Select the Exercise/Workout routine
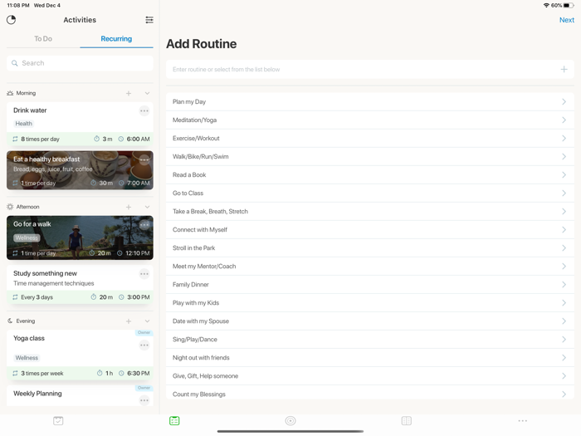The height and width of the screenshot is (436, 581). tap(370, 139)
